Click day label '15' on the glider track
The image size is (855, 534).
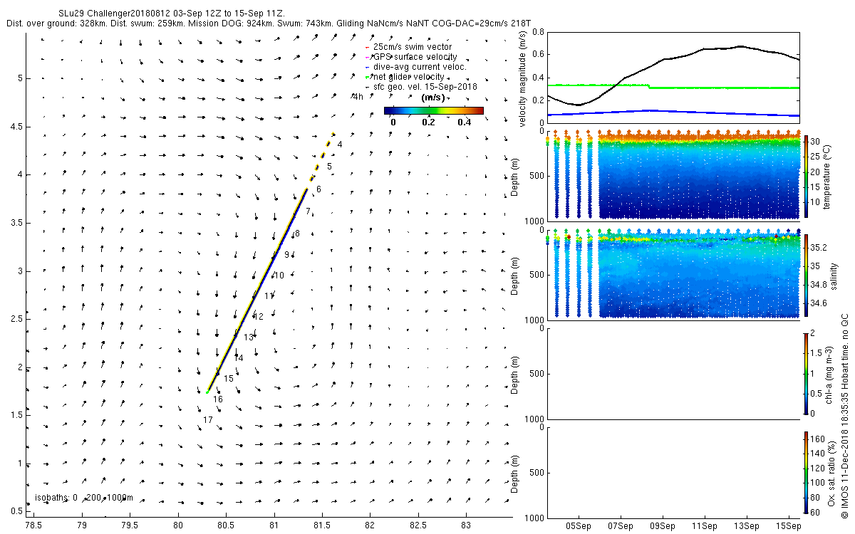pos(229,379)
